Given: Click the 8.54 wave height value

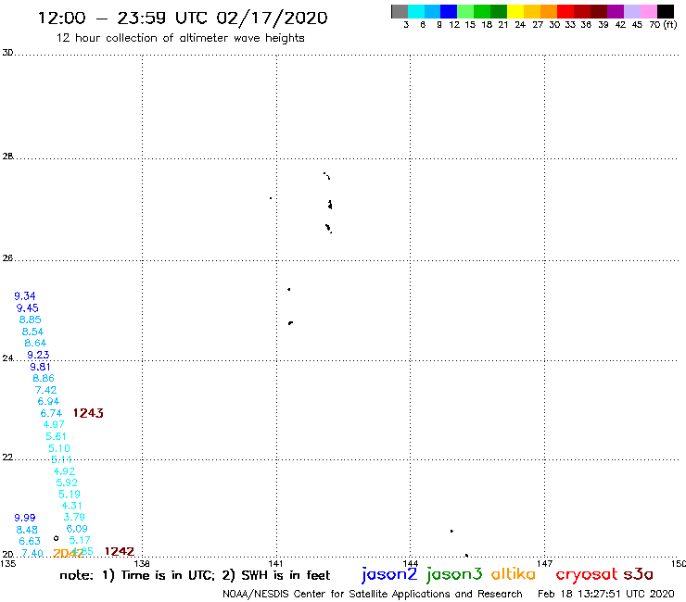Looking at the screenshot, I should [x=32, y=332].
